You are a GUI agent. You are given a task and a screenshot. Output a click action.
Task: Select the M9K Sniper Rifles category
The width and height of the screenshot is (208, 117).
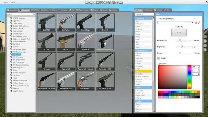coord(19,60)
